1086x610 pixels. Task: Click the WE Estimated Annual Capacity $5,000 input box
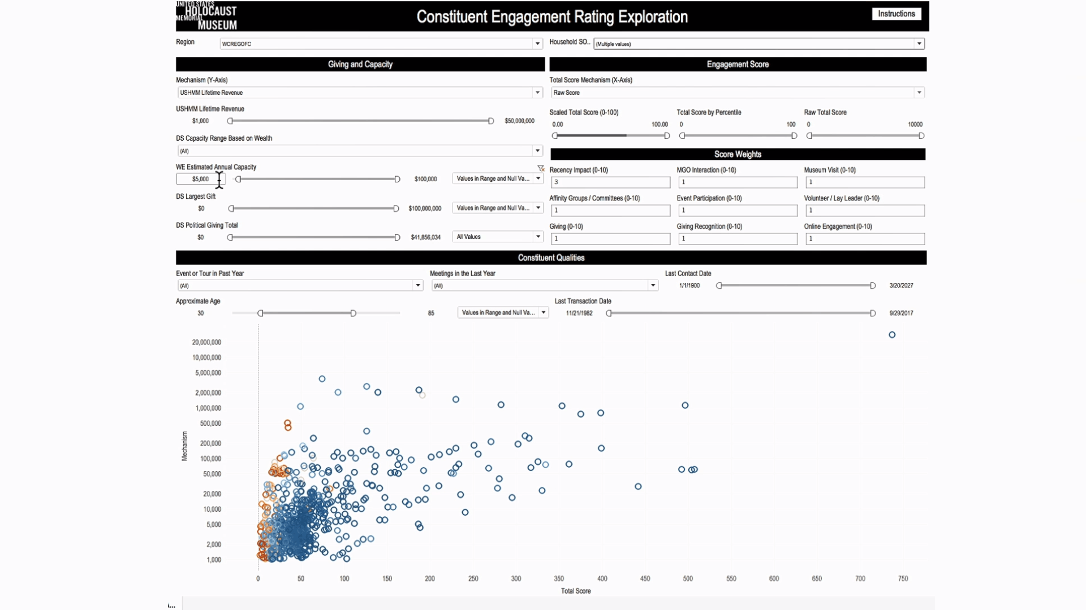[200, 179]
